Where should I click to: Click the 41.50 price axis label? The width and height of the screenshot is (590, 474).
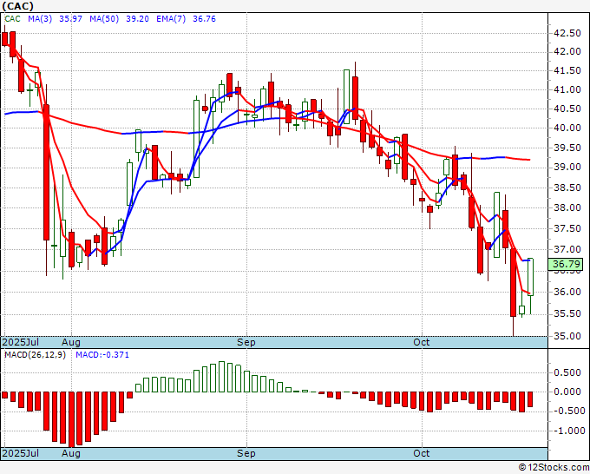tap(567, 71)
